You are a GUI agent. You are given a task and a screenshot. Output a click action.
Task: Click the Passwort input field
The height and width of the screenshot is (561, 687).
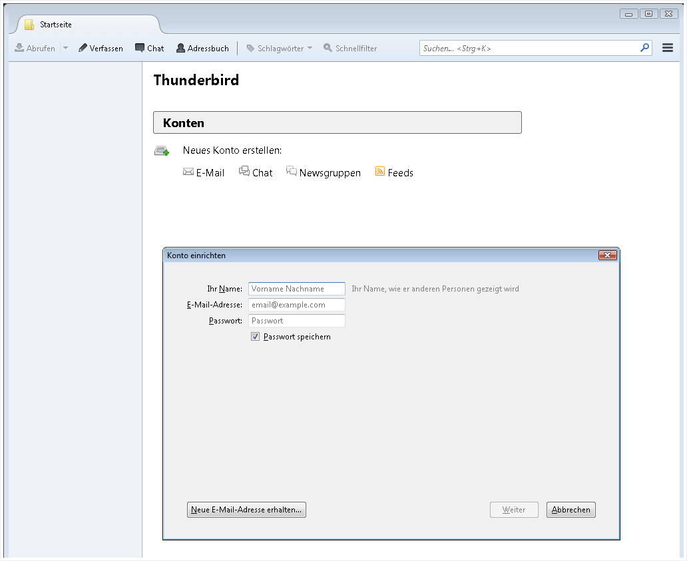pos(297,321)
